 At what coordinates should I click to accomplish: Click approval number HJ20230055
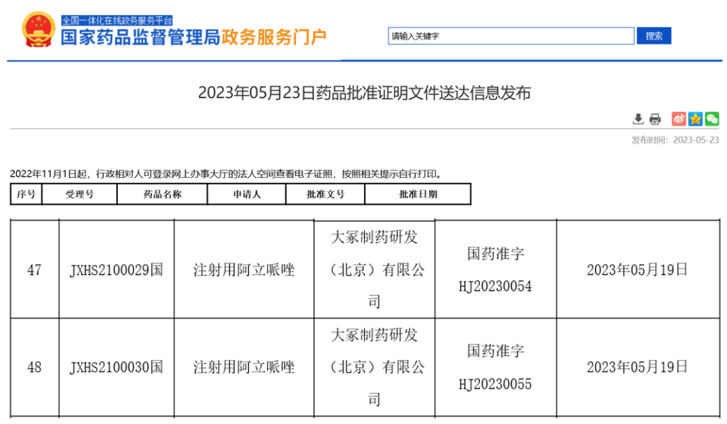point(495,384)
